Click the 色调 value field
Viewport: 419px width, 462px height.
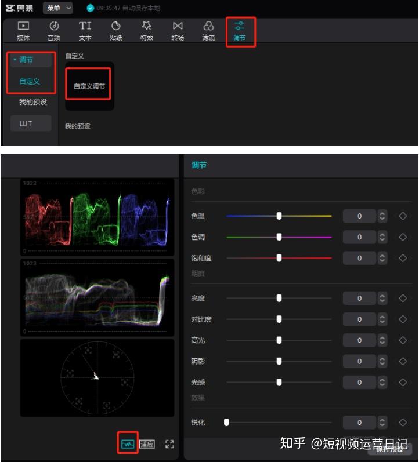click(359, 237)
